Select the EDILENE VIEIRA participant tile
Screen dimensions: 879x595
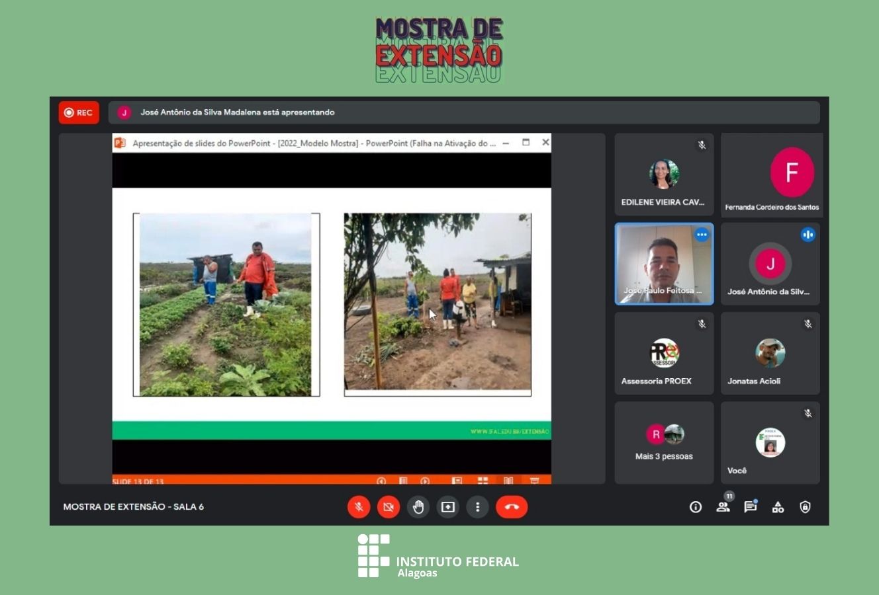664,175
